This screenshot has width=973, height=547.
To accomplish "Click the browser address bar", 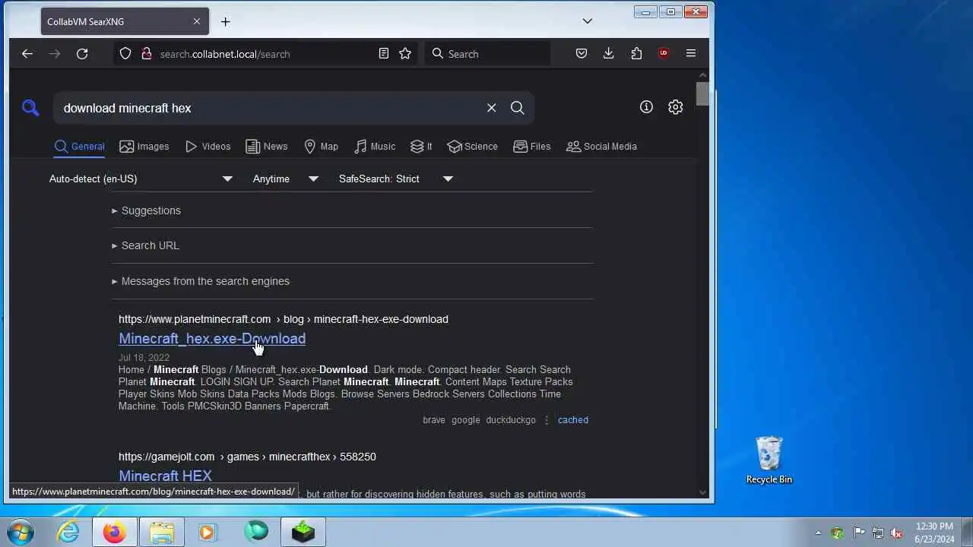I will tap(266, 54).
